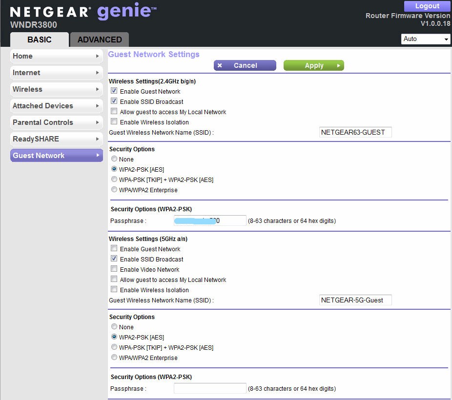Click the NETGEAR genie logo

(x=83, y=11)
